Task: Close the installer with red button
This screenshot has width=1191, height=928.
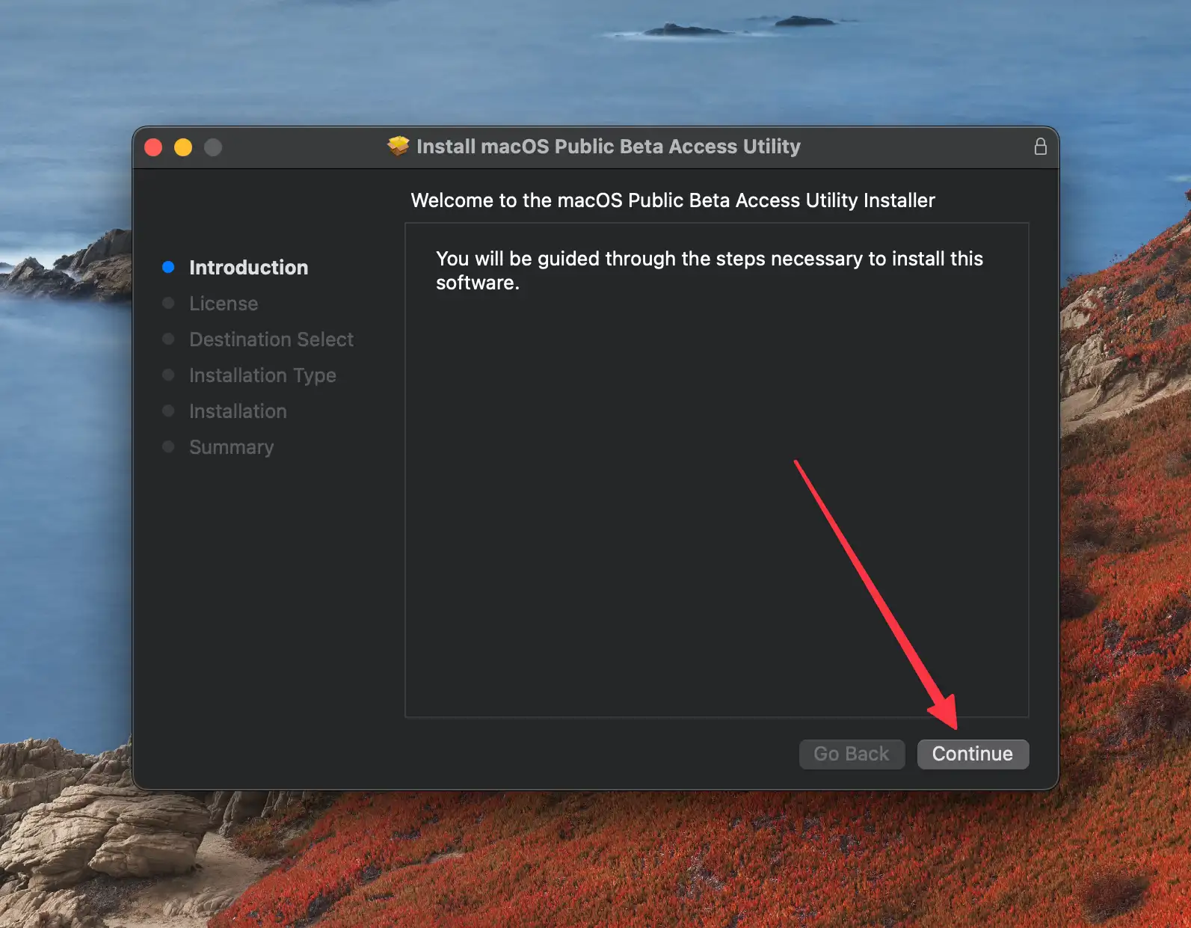Action: pyautogui.click(x=153, y=147)
